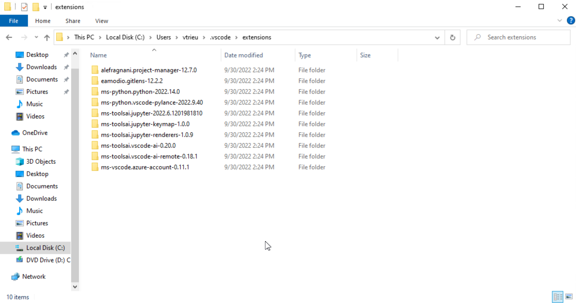Click the gitlens folder icon
Viewport: 576px width, 303px height.
95,81
